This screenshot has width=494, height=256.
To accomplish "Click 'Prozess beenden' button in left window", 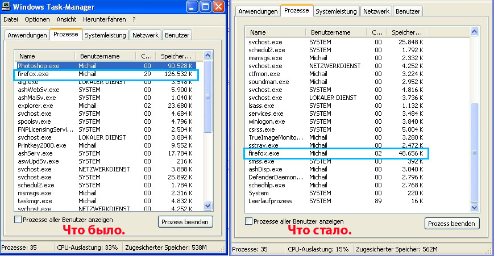I will click(x=185, y=222).
